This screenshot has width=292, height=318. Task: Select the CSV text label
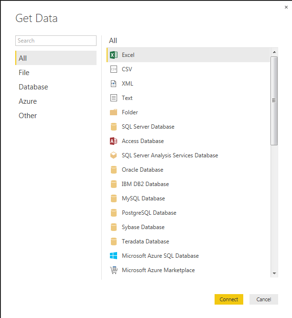[127, 69]
